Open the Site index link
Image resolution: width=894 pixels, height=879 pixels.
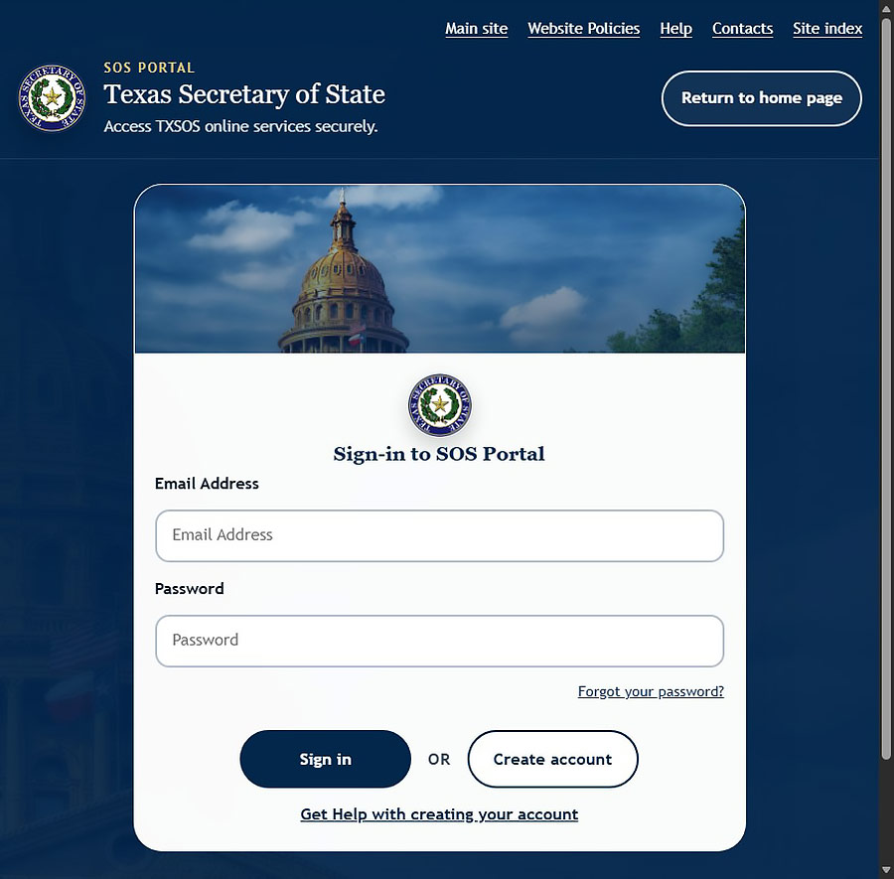(x=827, y=29)
